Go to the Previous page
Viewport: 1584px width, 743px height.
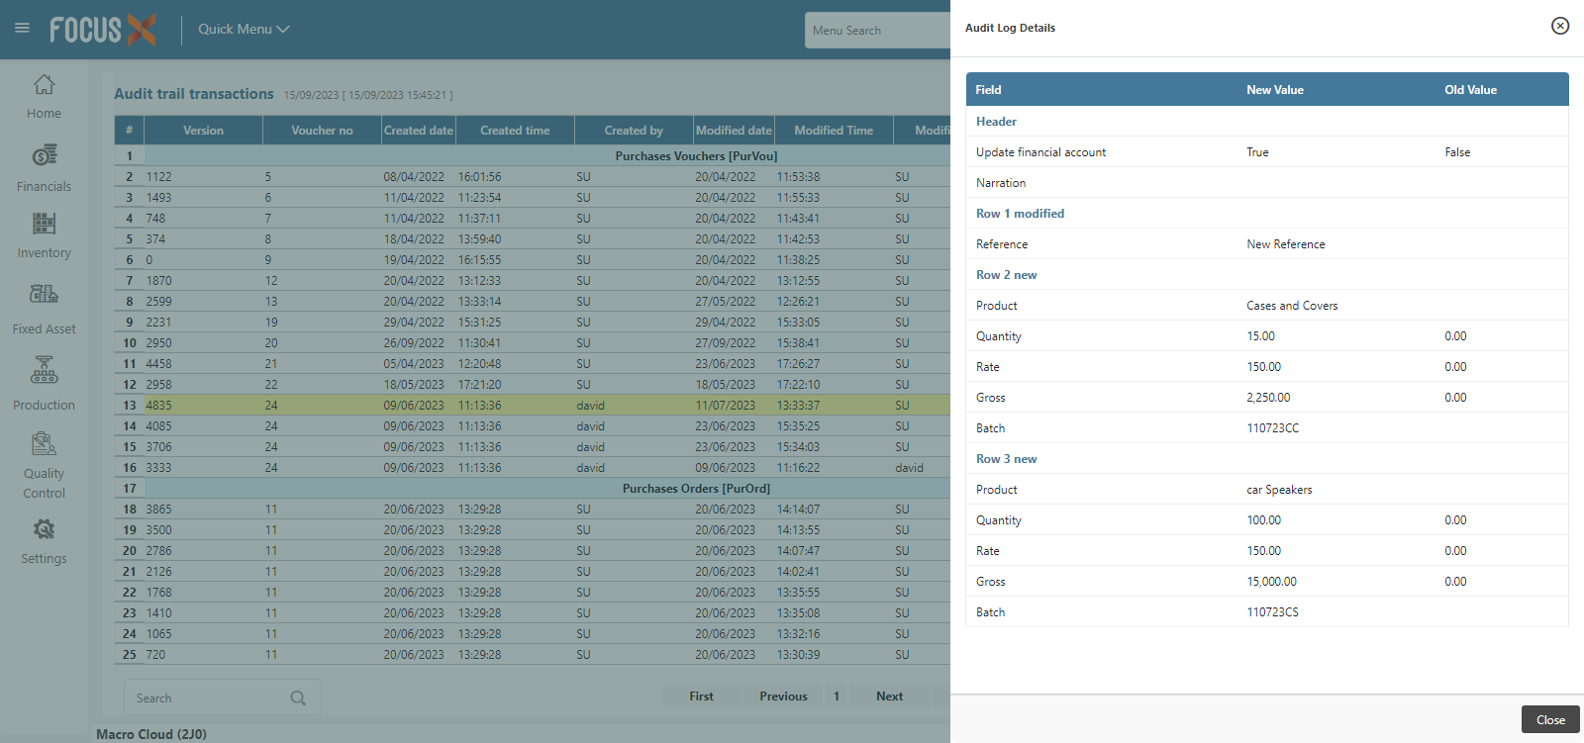[783, 697]
